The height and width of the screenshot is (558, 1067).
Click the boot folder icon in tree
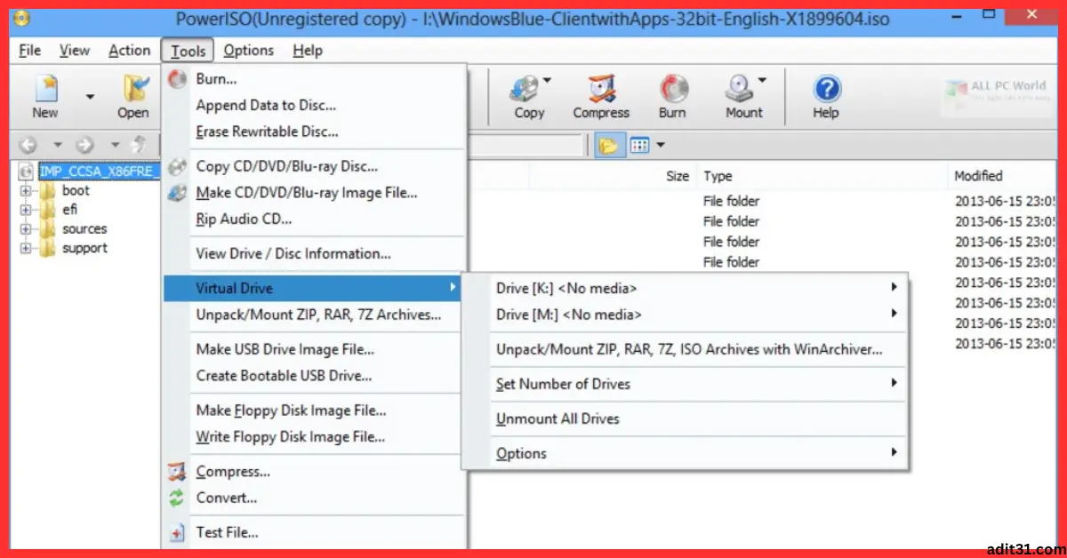click(47, 190)
